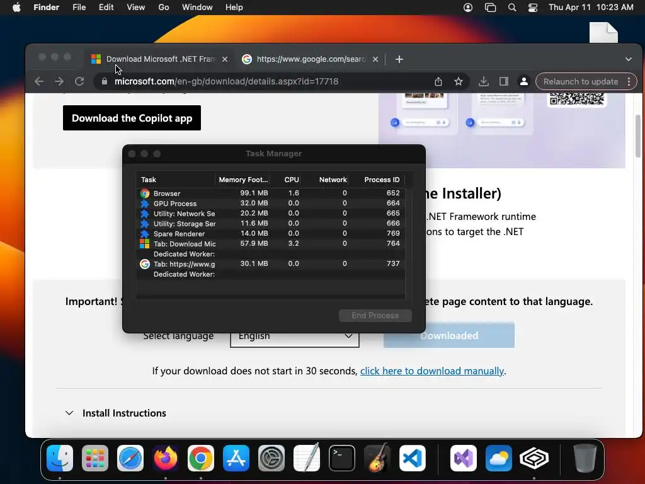Screen dimensions: 645x484
Task: Click the page vertical scrollbar
Action: pos(638,136)
